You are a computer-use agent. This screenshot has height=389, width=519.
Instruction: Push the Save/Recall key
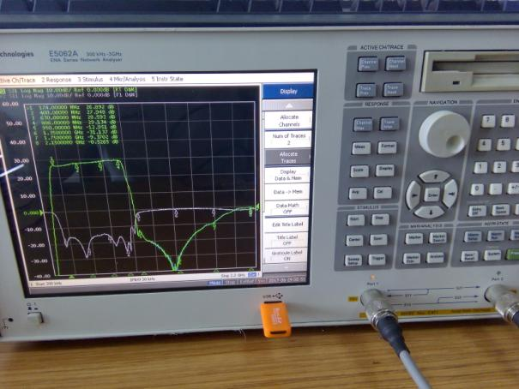[470, 256]
